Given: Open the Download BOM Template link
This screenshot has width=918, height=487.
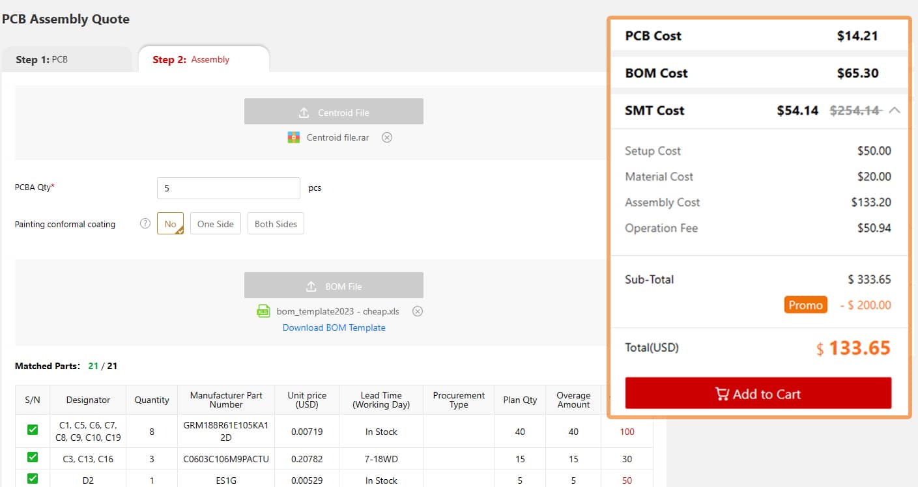Looking at the screenshot, I should pos(334,327).
